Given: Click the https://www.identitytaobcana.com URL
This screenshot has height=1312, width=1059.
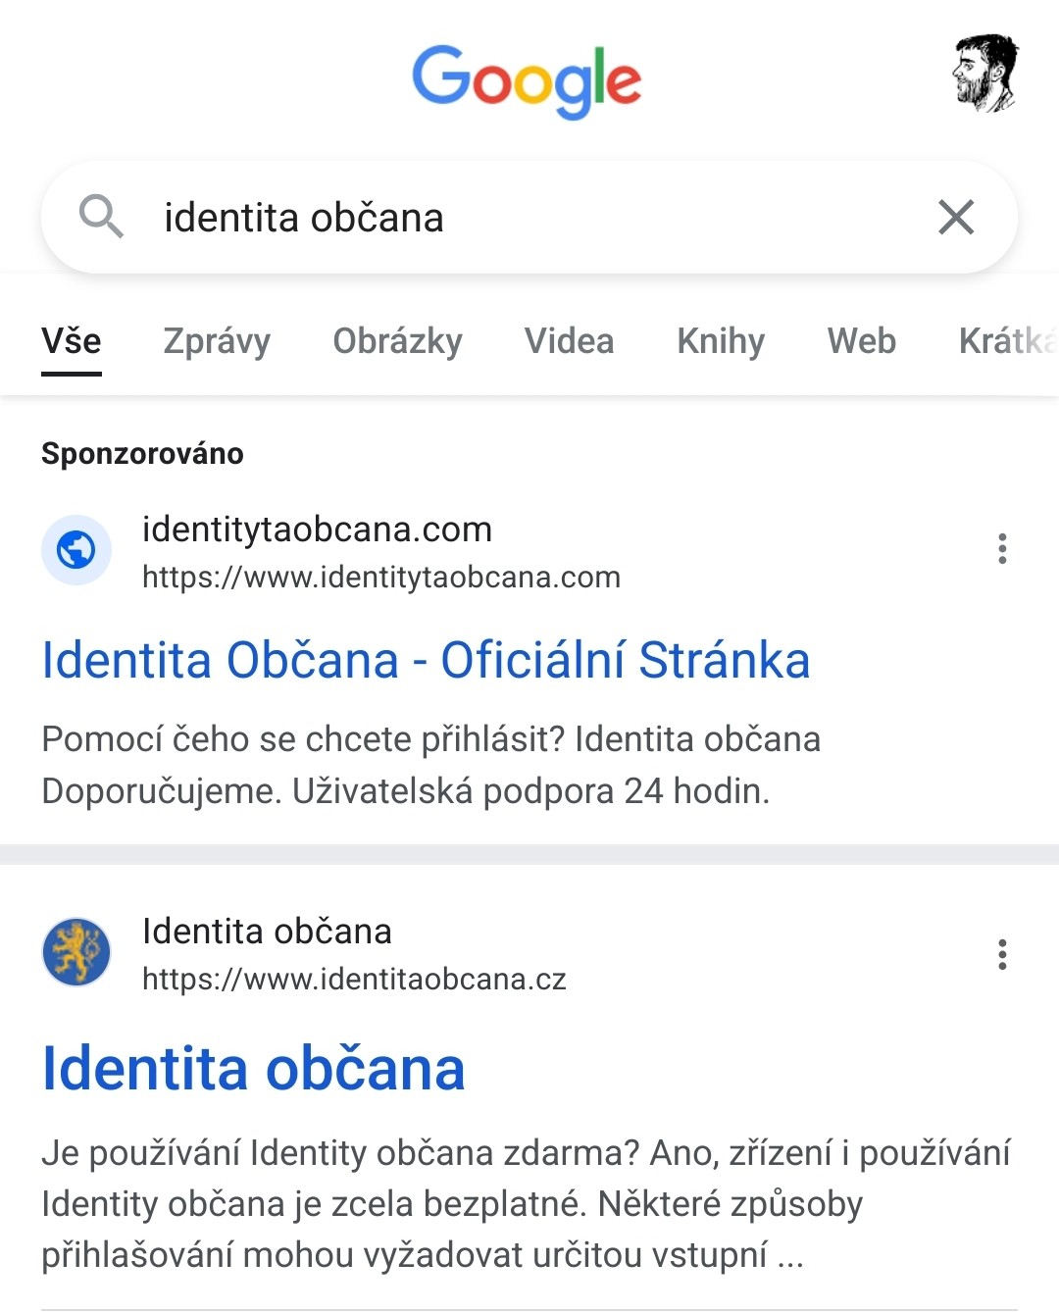Looking at the screenshot, I should pos(381,577).
